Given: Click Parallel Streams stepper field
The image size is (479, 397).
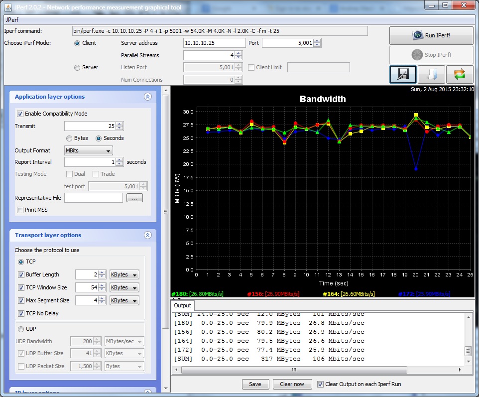Looking at the screenshot, I should [x=213, y=55].
